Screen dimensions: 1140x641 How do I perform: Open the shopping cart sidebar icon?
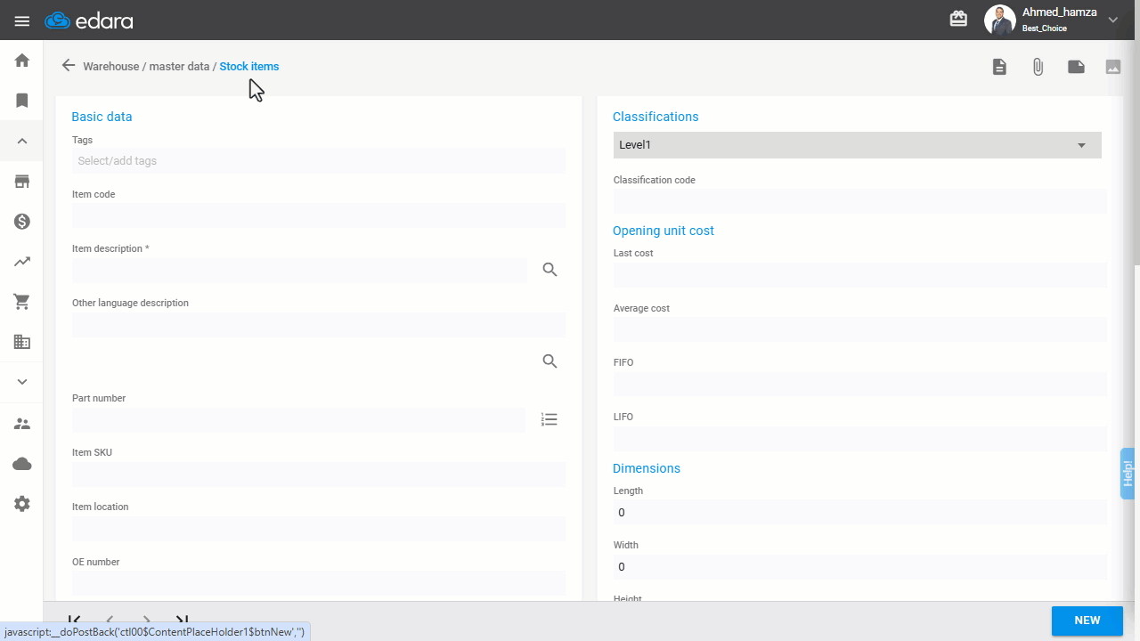click(x=22, y=302)
